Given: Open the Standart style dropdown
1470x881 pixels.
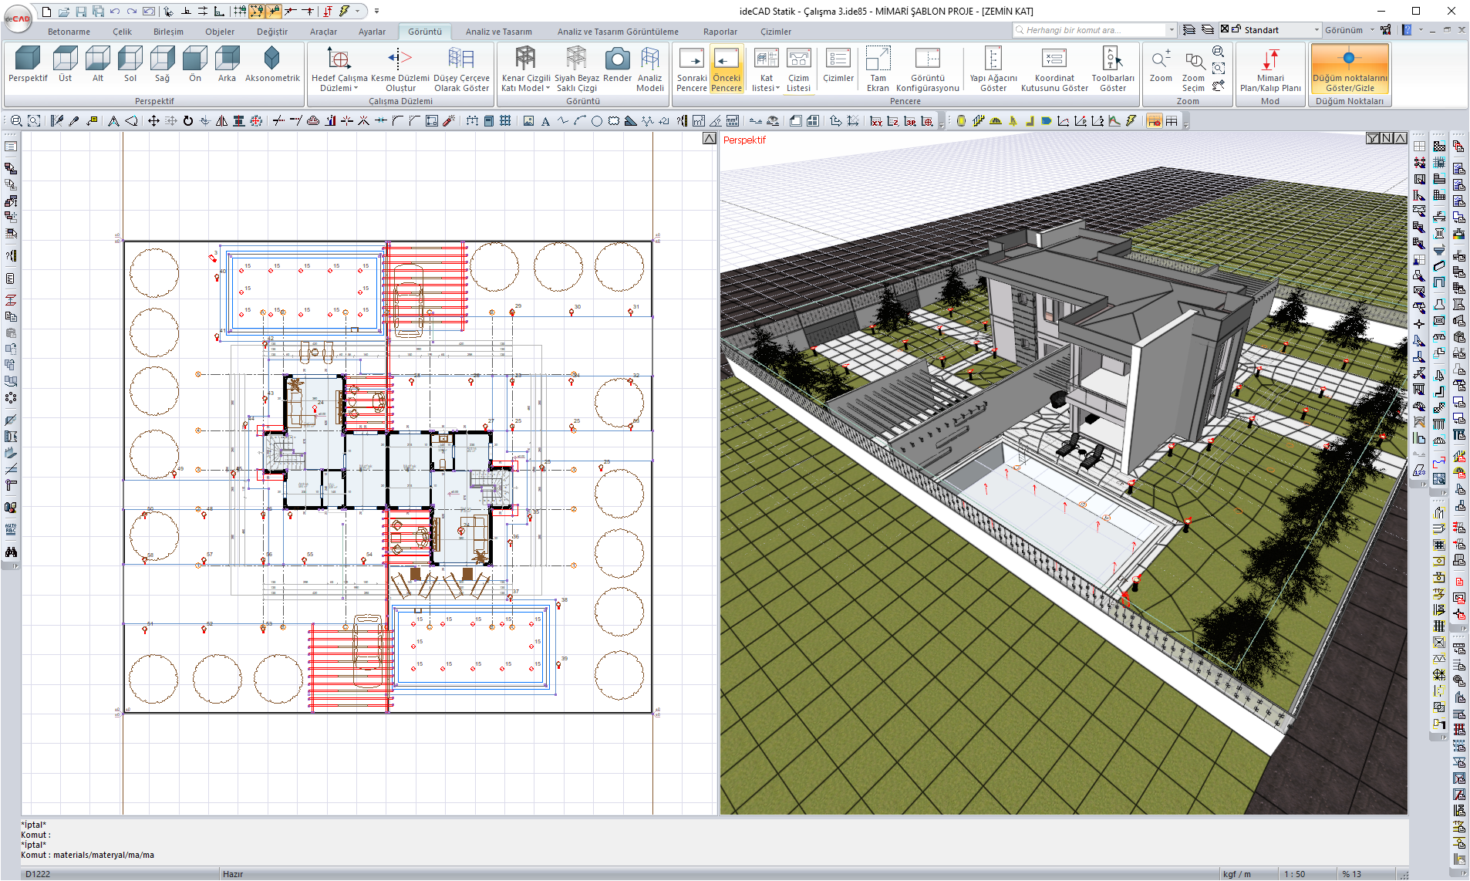Looking at the screenshot, I should pyautogui.click(x=1316, y=30).
